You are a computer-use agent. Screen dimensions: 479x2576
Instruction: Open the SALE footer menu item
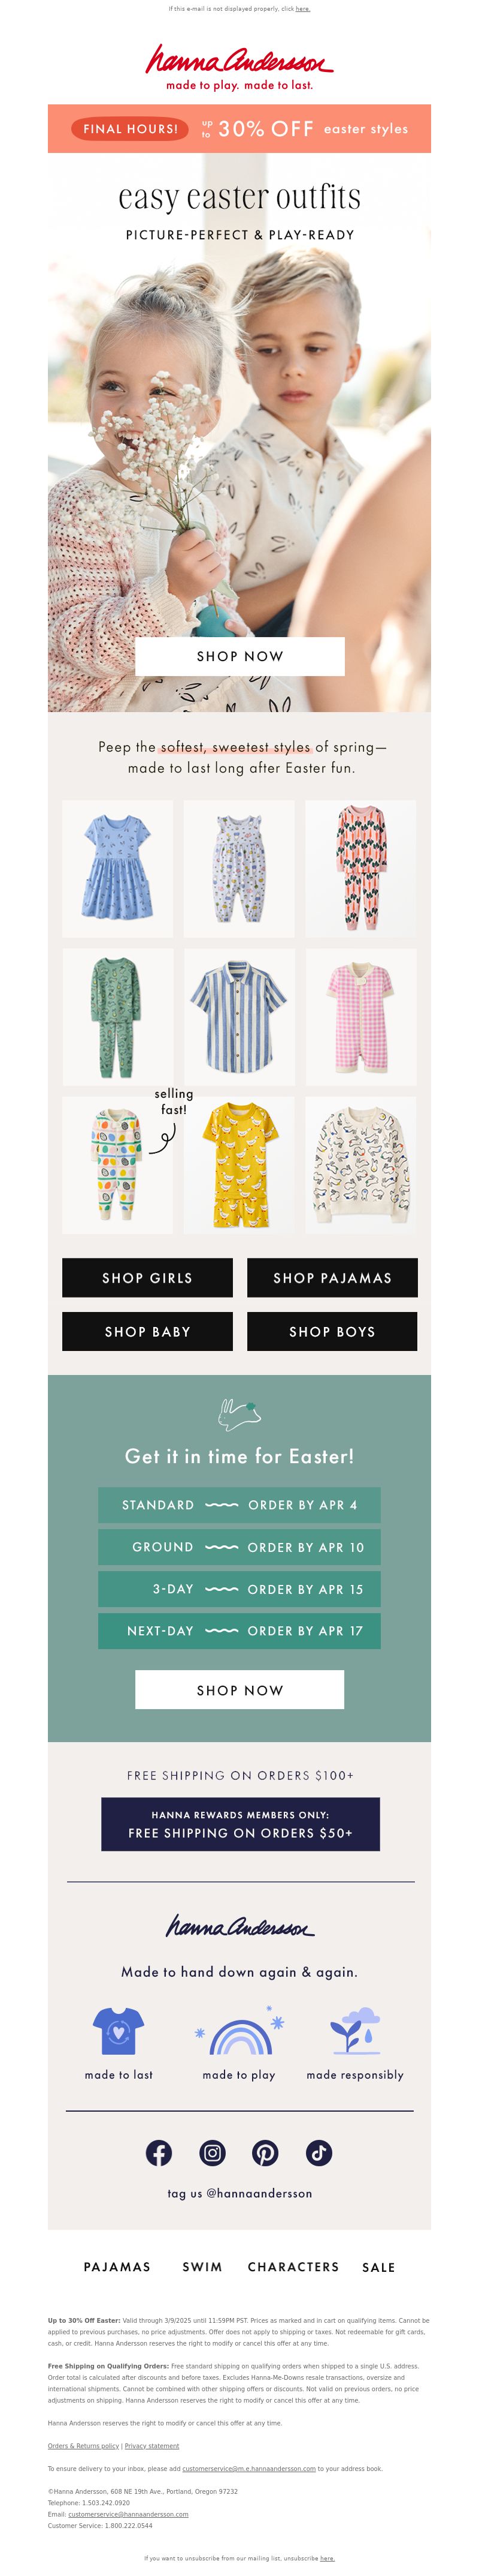(x=378, y=2267)
